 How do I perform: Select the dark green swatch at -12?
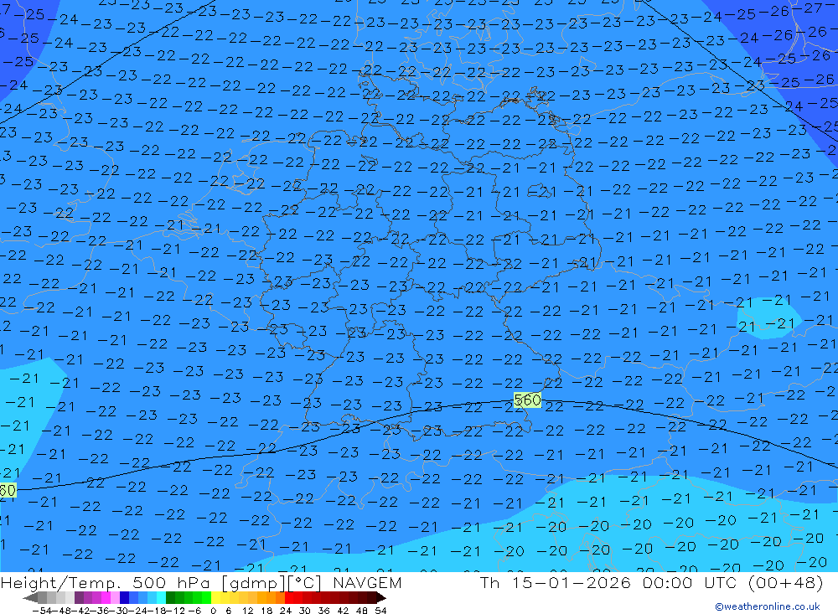(x=170, y=597)
